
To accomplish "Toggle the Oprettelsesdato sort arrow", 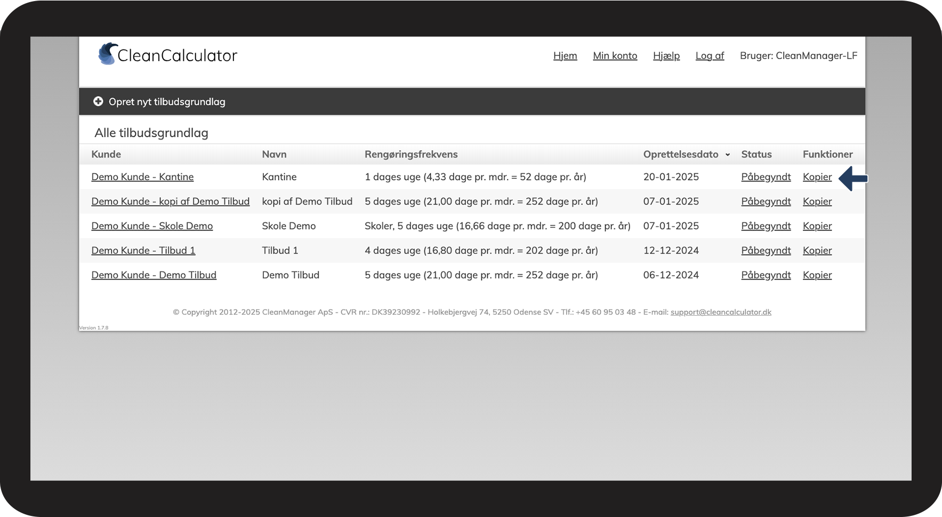I will click(x=727, y=155).
